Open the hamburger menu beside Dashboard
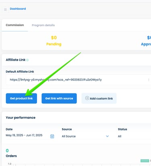This screenshot has height=166, width=151. (x=5, y=9)
